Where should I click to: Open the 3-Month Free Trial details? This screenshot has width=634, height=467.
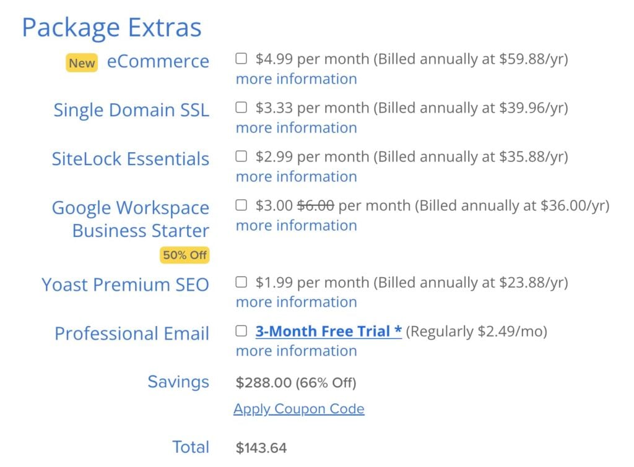point(327,330)
